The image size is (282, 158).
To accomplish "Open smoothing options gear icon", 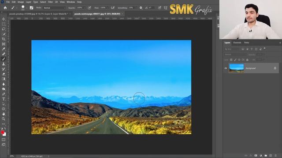I will pyautogui.click(x=141, y=8).
